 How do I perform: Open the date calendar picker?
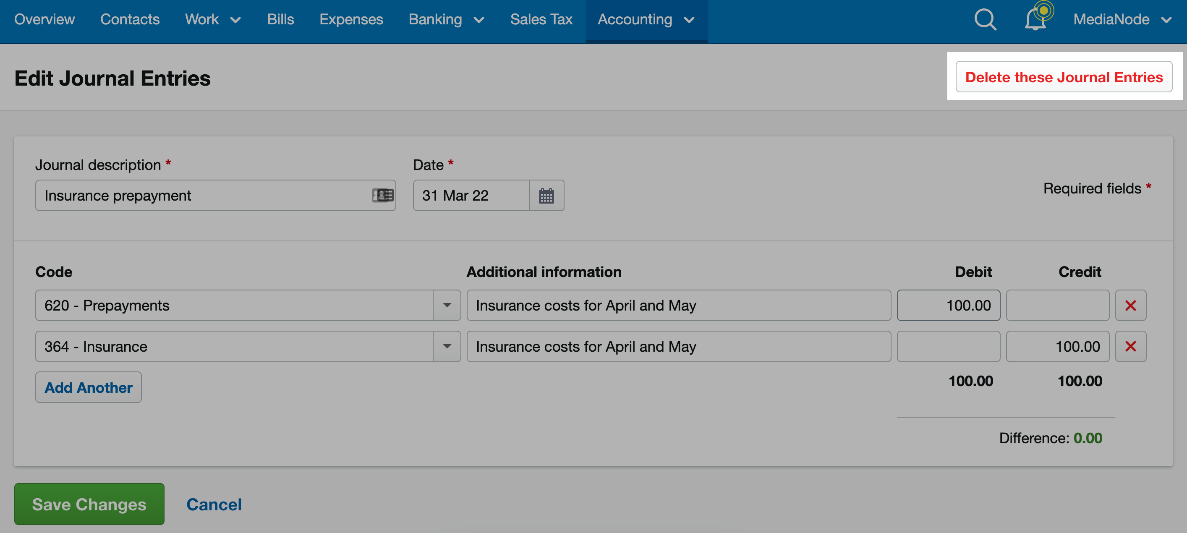pos(546,196)
